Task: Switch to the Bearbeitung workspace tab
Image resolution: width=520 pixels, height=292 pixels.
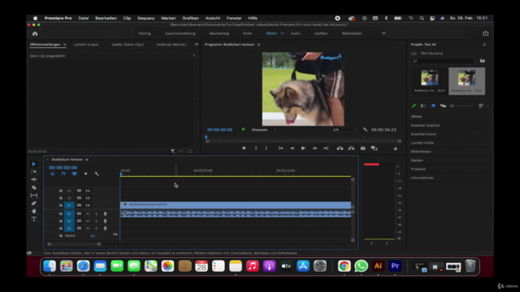Action: pyautogui.click(x=219, y=33)
